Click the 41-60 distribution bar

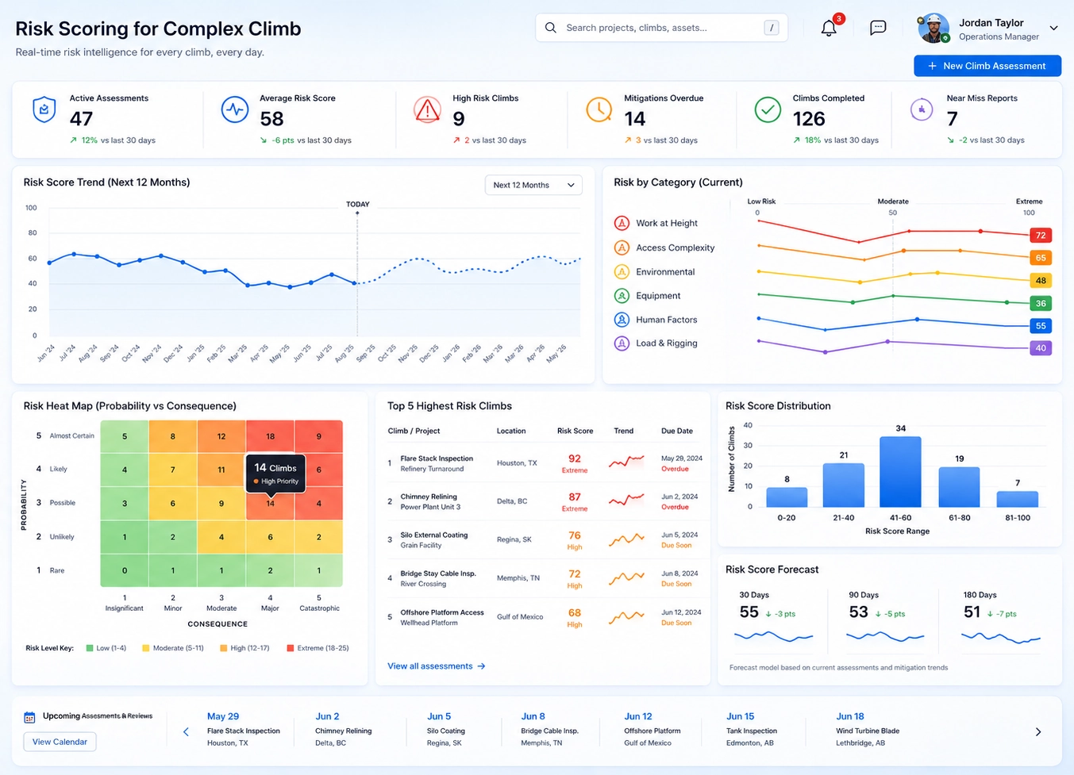tap(900, 472)
